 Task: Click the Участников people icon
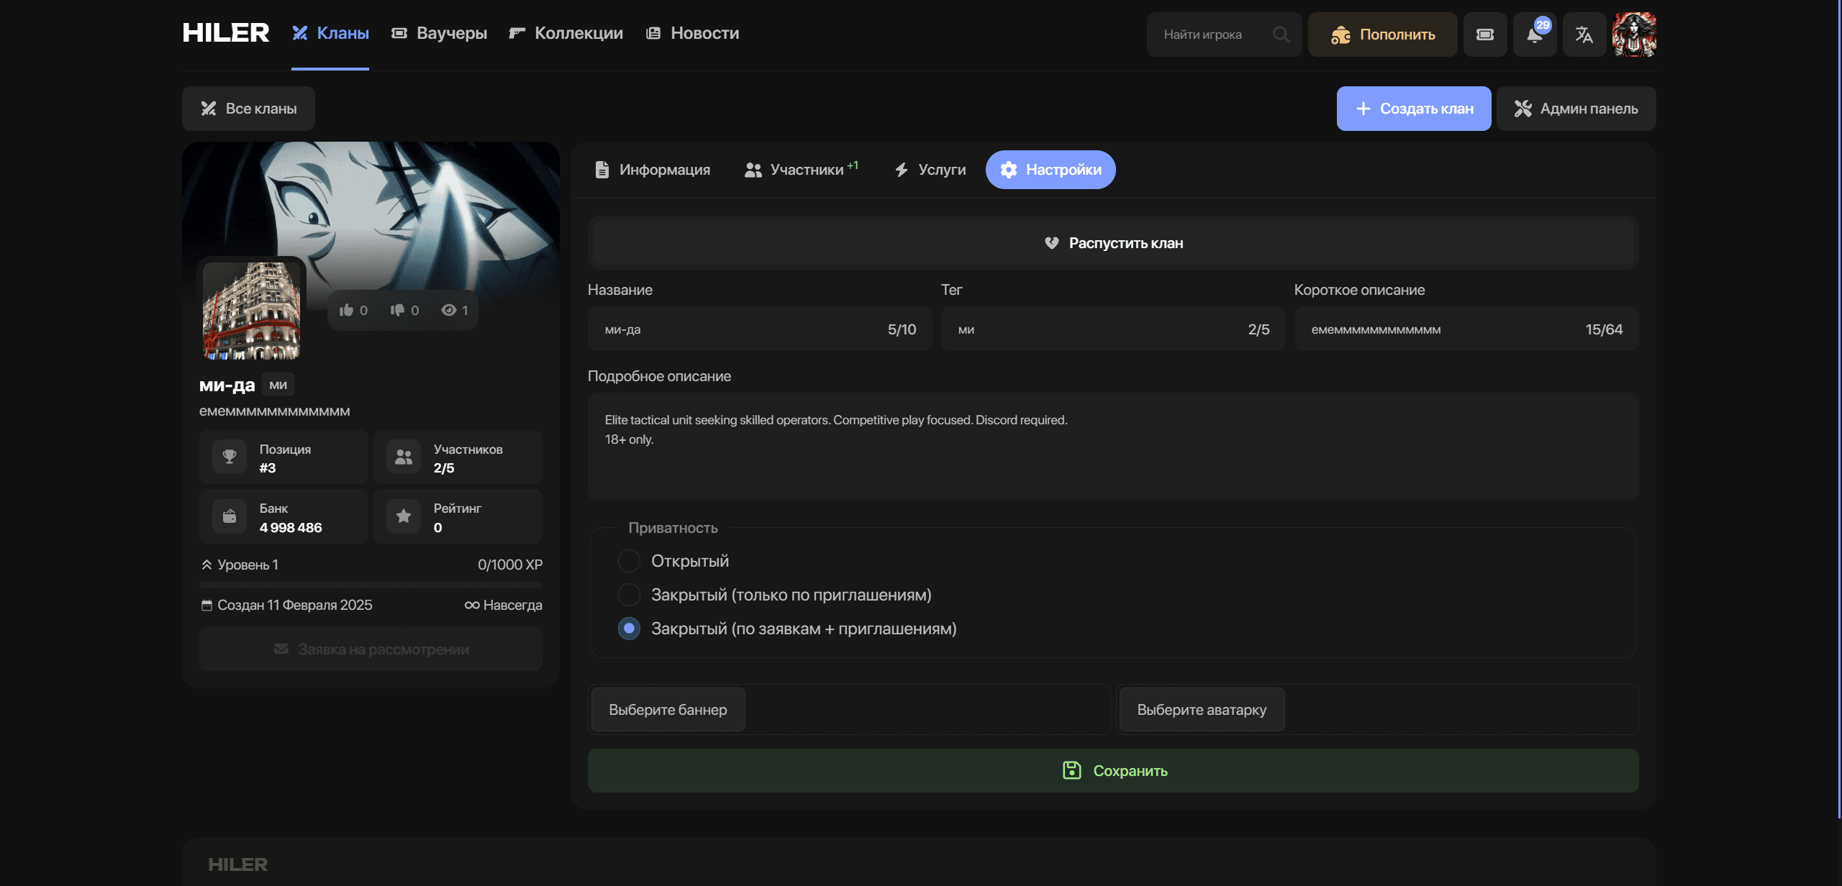pyautogui.click(x=404, y=457)
